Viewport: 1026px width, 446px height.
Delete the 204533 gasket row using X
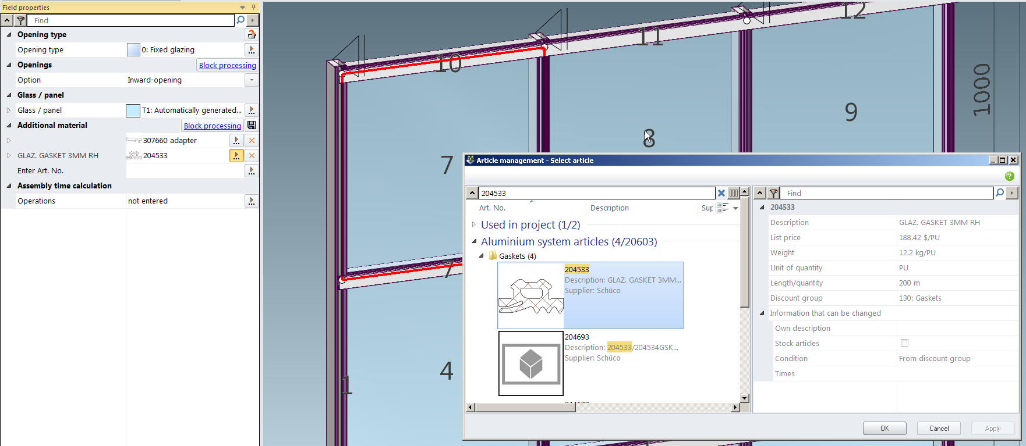point(252,156)
